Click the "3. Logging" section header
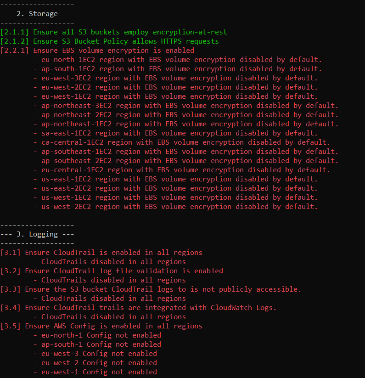This screenshot has width=365, height=378. coord(37,234)
